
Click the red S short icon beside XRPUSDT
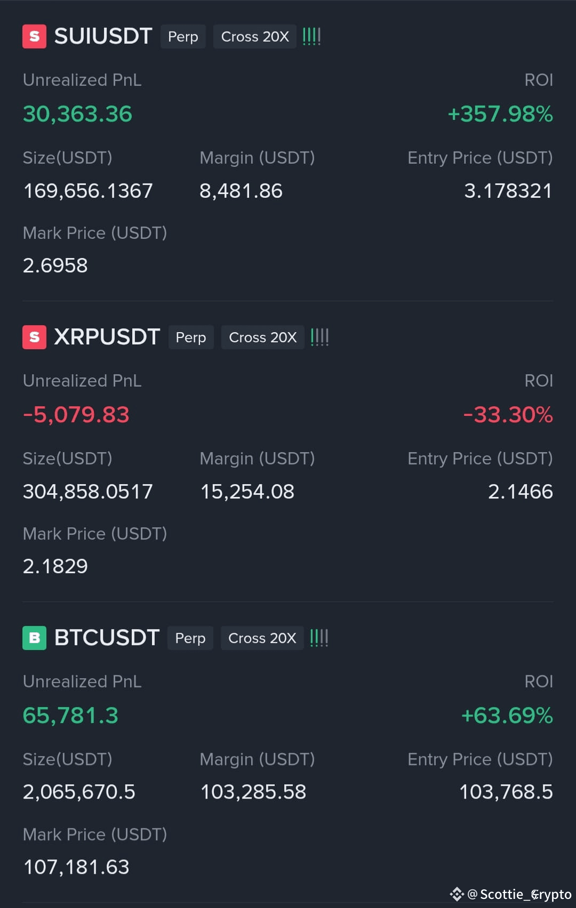click(34, 337)
